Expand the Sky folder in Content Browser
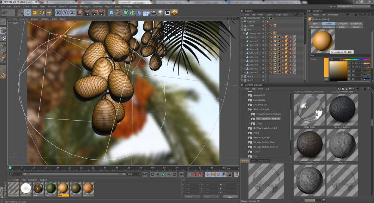374x203 pixels. [x=247, y=156]
